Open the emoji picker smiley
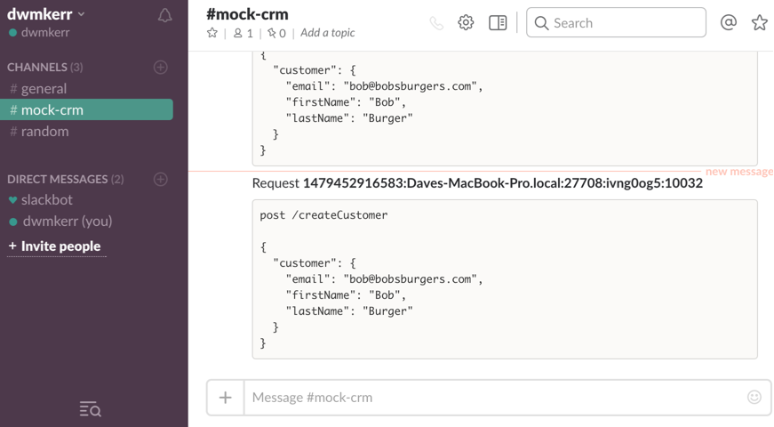This screenshot has width=774, height=427. pyautogui.click(x=754, y=397)
